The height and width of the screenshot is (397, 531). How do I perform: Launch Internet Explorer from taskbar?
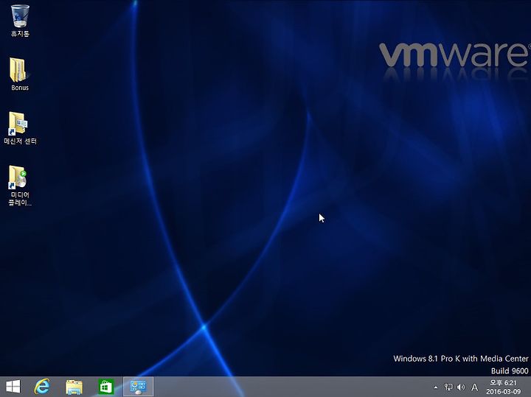(42, 387)
